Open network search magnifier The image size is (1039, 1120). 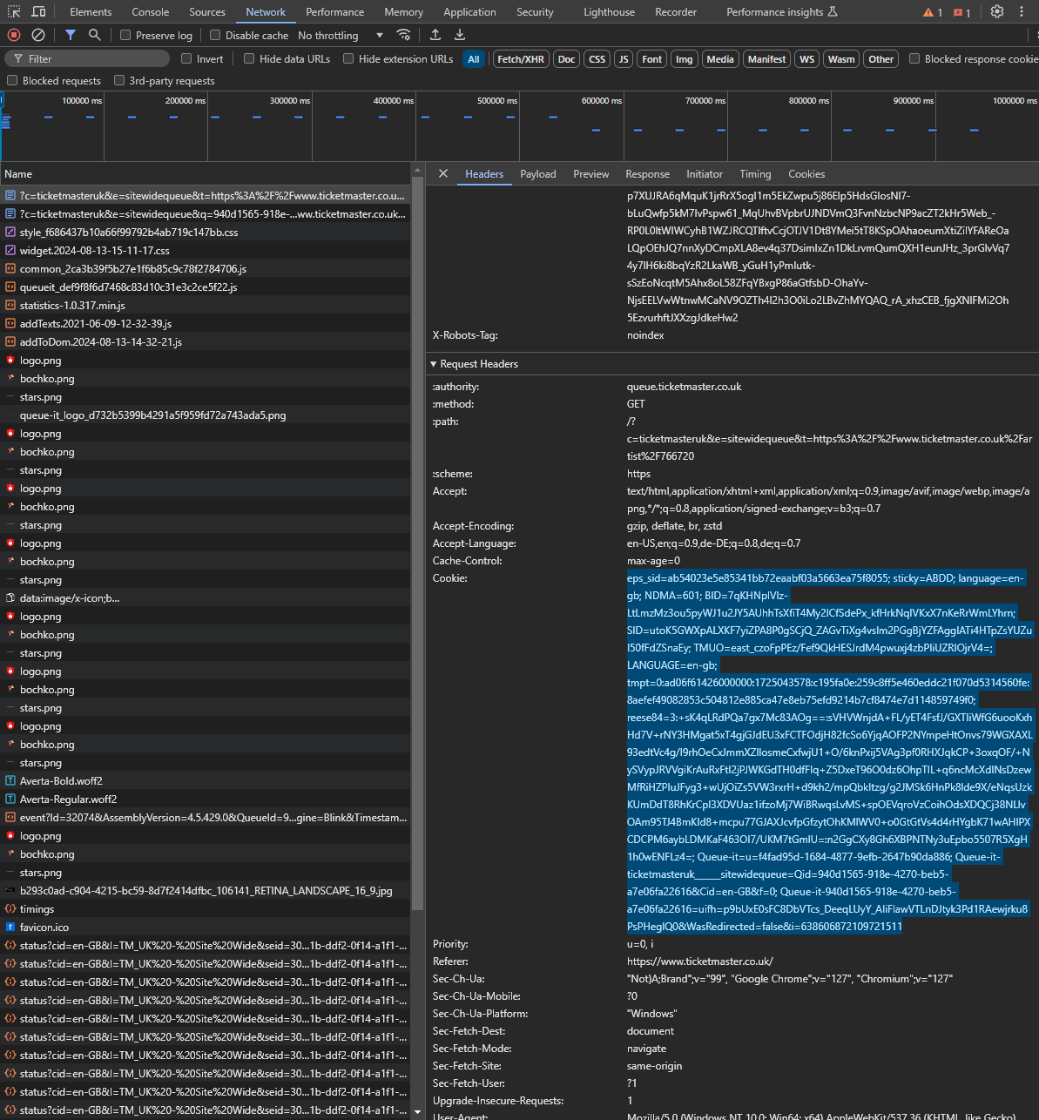pos(94,35)
